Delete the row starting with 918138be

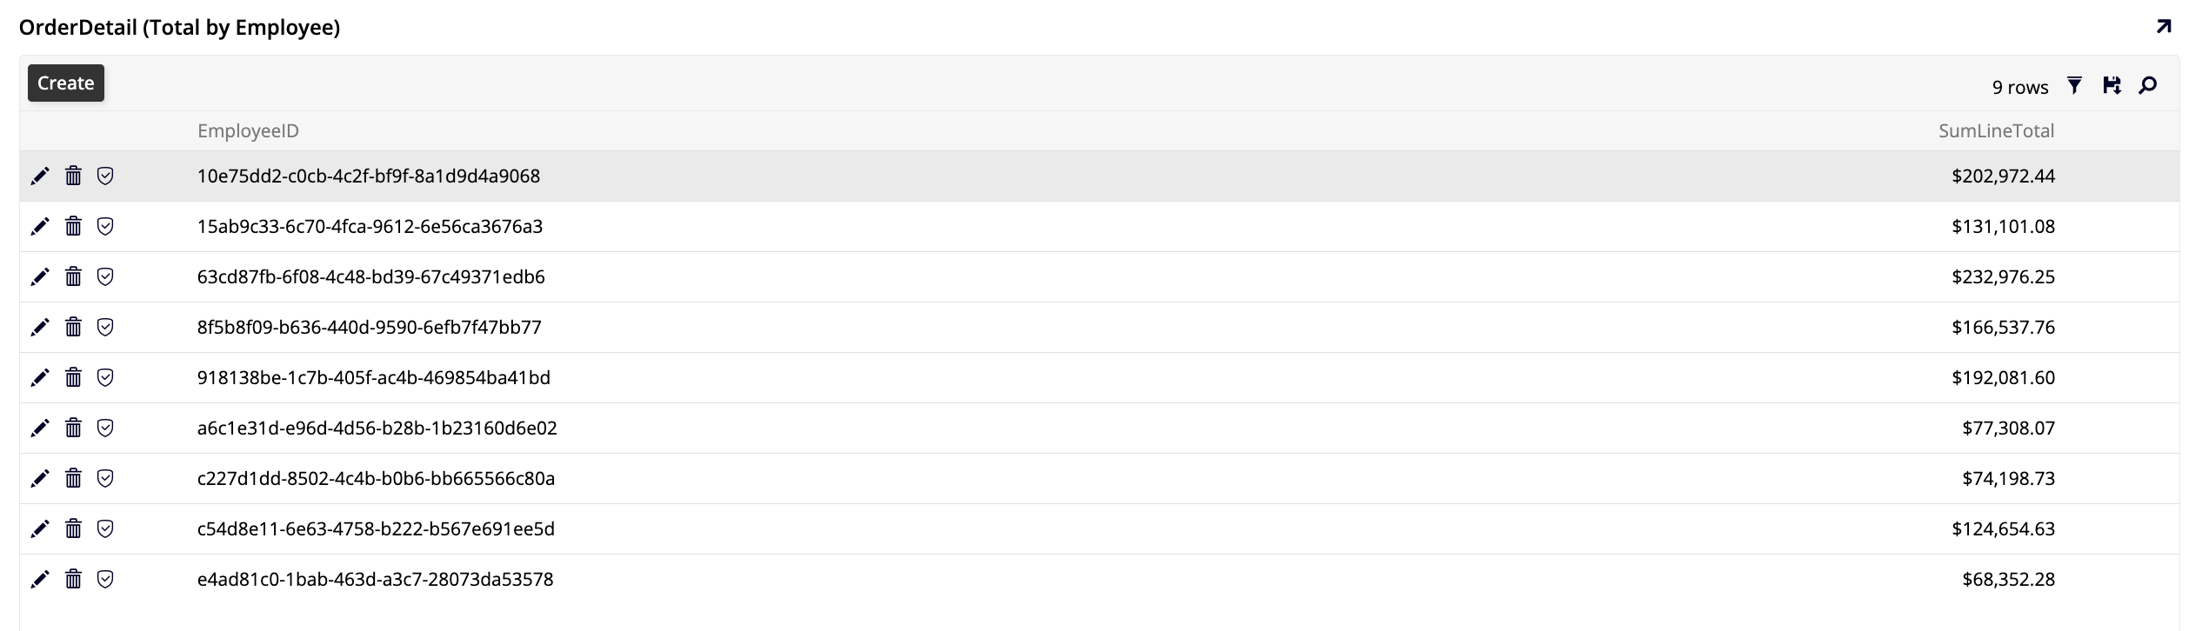click(x=73, y=378)
